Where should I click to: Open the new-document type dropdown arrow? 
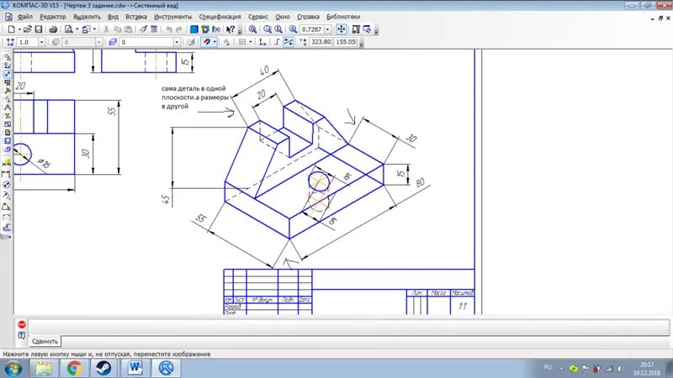click(19, 29)
